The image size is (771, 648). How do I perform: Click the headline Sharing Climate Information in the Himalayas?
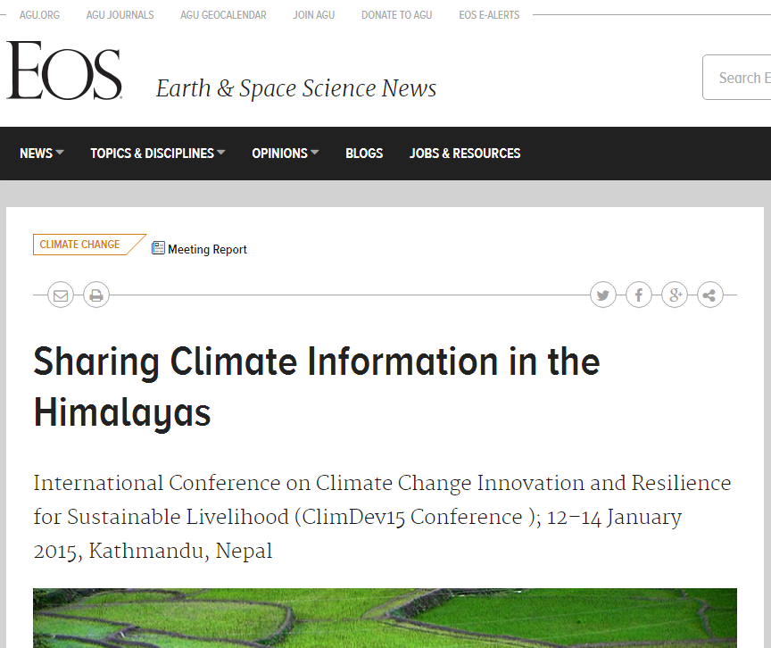point(317,387)
